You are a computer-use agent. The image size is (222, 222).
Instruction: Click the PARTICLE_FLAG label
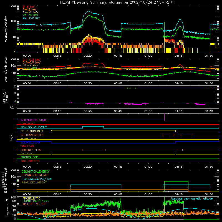tap(31, 150)
